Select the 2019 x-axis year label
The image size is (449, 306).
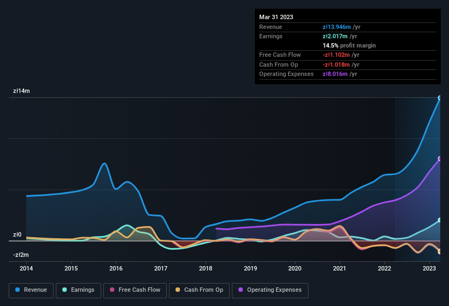(250, 268)
